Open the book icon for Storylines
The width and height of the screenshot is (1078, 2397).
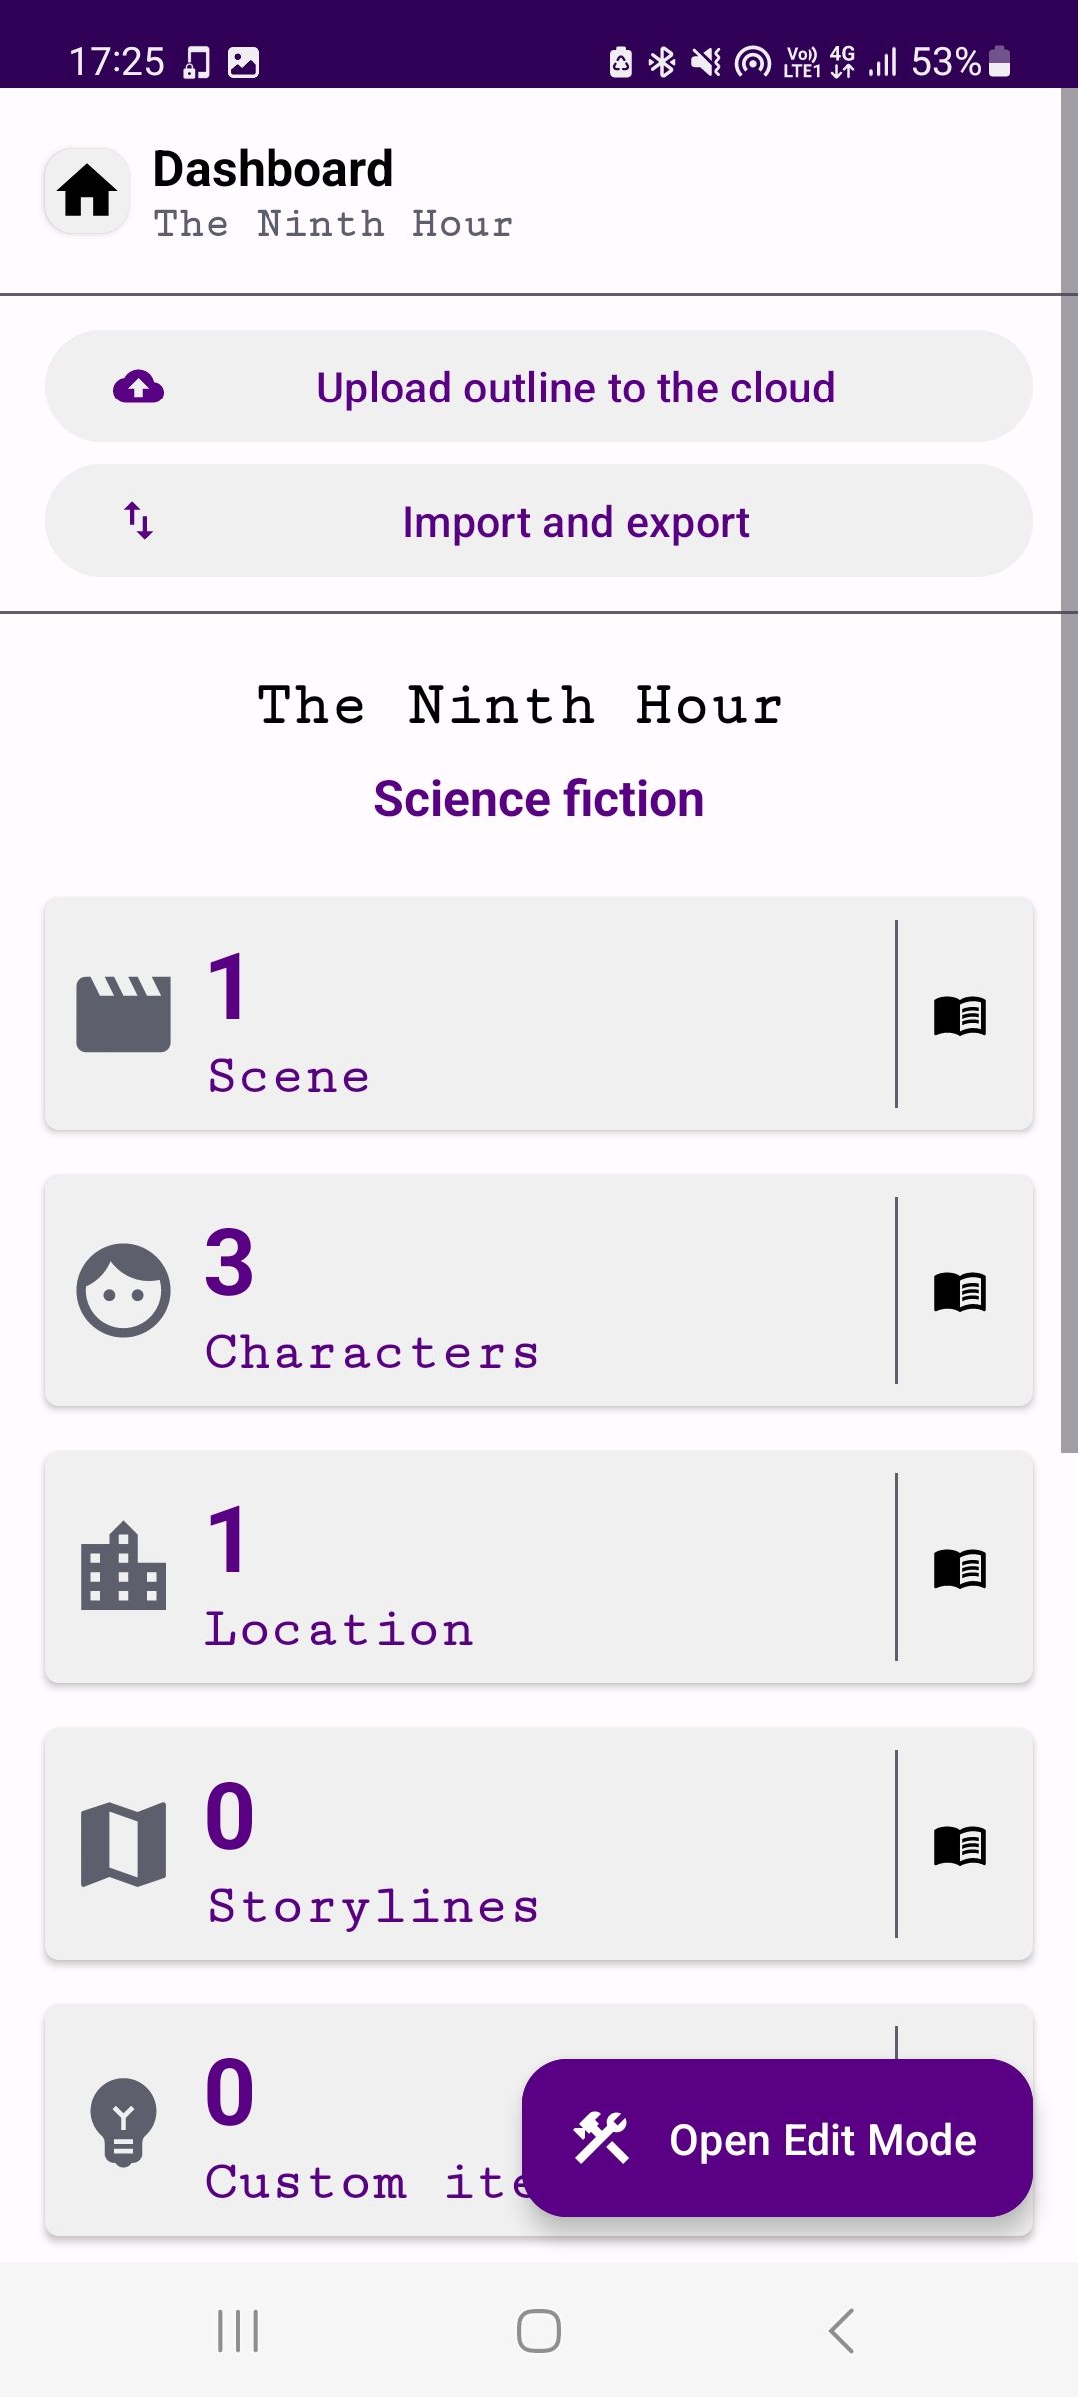pos(960,1845)
